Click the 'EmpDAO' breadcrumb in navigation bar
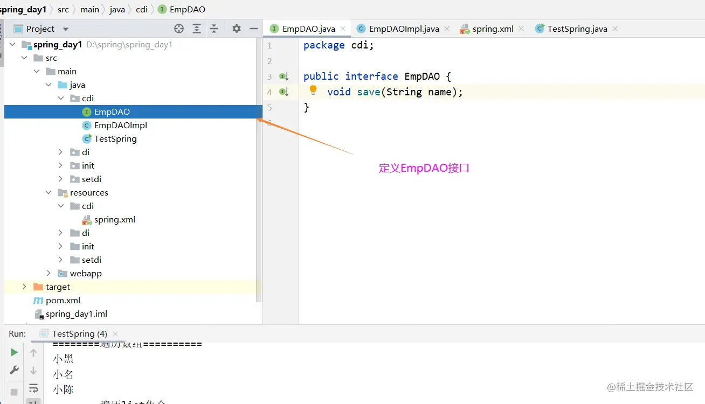Image resolution: width=705 pixels, height=404 pixels. coord(182,9)
